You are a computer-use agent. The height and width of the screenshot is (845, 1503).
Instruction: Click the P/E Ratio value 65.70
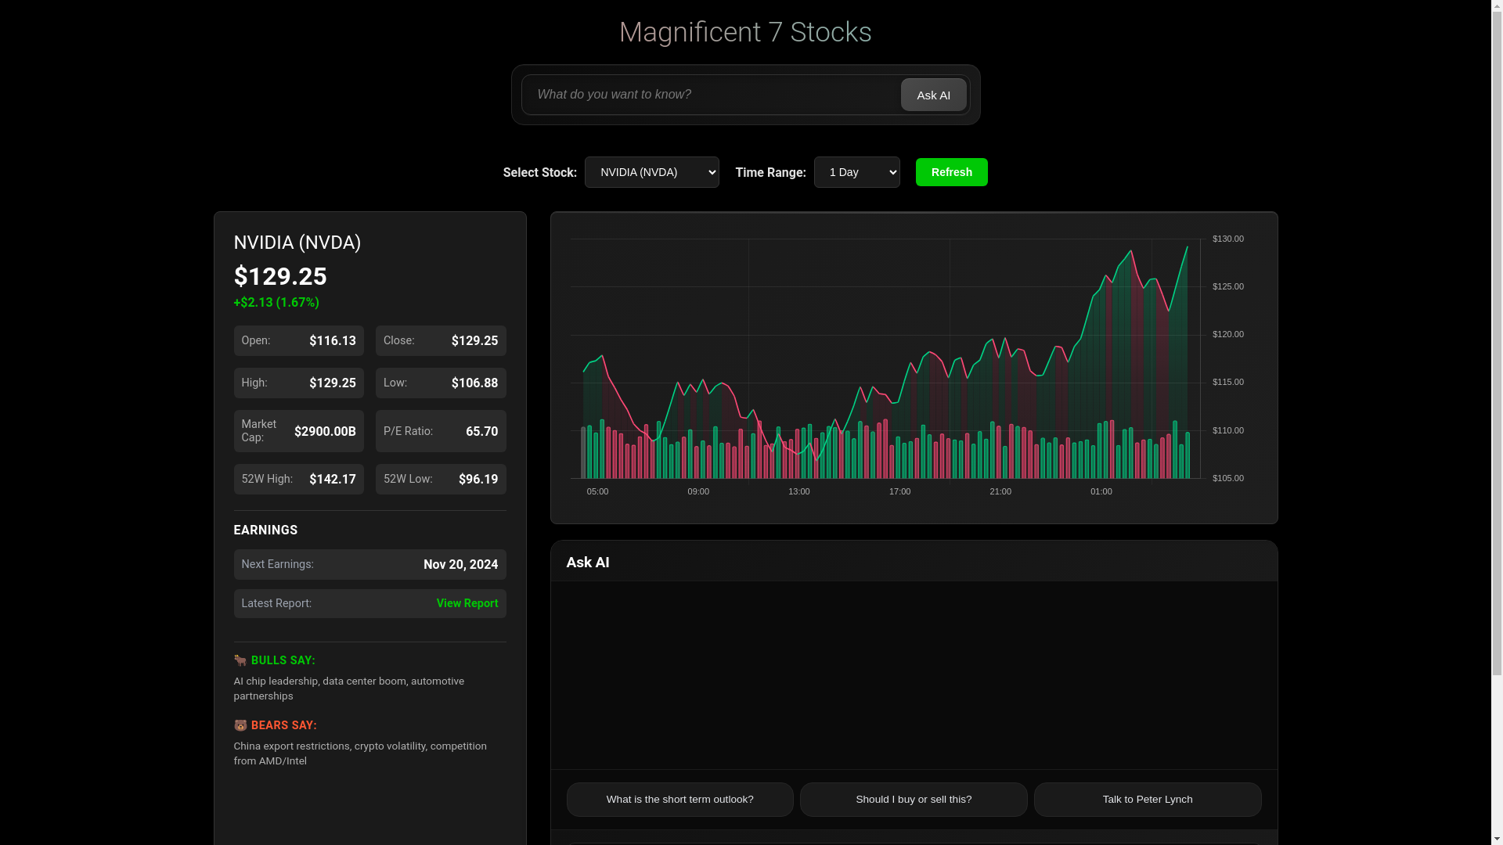(481, 431)
